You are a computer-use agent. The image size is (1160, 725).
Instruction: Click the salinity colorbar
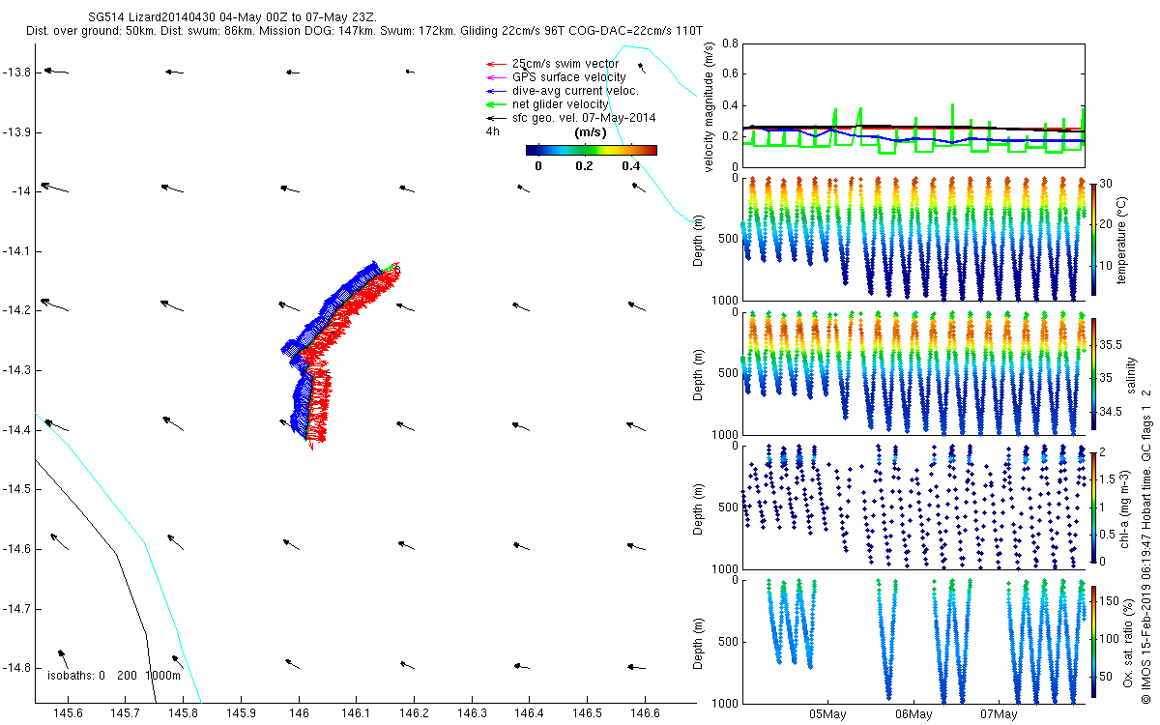coord(1092,373)
